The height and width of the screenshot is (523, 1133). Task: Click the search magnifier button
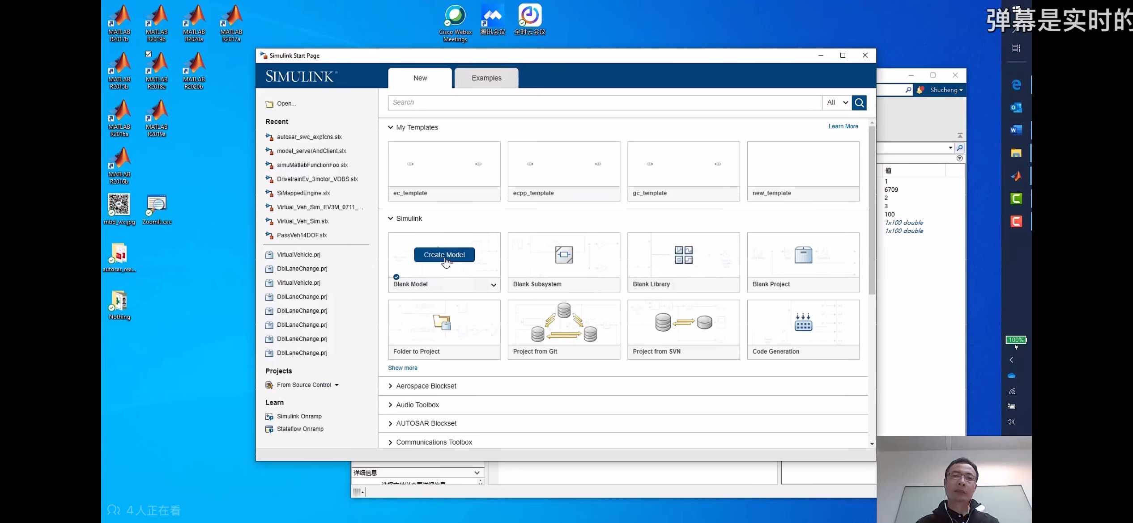(859, 103)
